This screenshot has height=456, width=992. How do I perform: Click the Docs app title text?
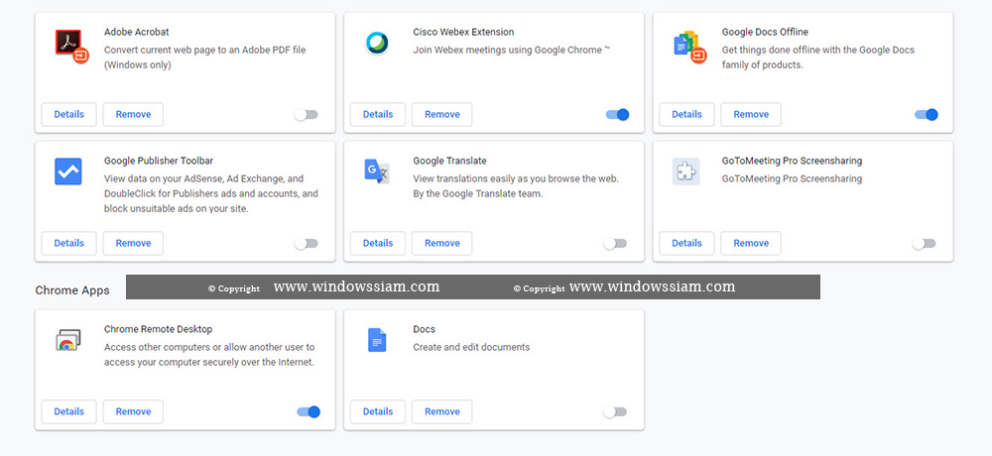point(424,329)
